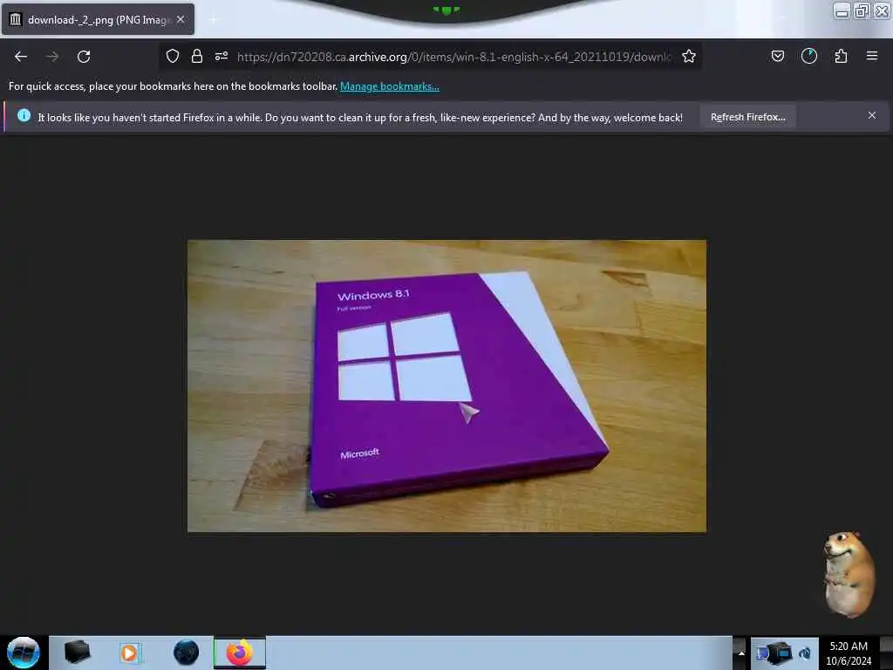Open a new tab with plus
This screenshot has width=893, height=670.
click(x=213, y=20)
